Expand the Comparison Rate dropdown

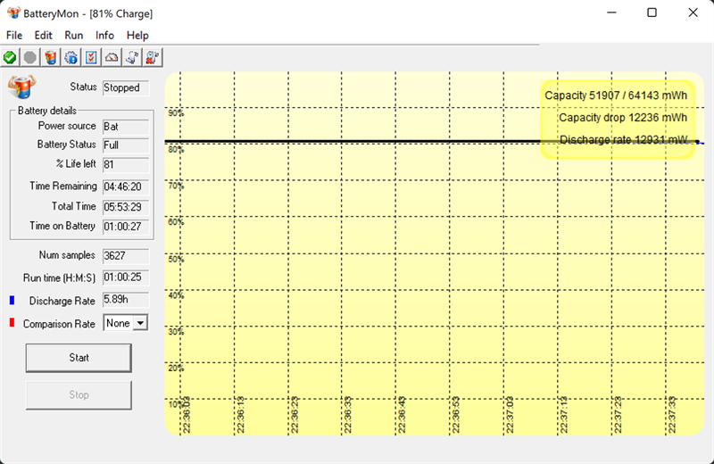[139, 323]
